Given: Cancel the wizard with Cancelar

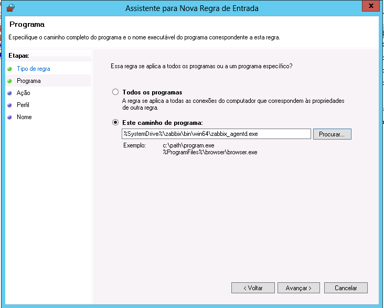Looking at the screenshot, I should pos(346,288).
